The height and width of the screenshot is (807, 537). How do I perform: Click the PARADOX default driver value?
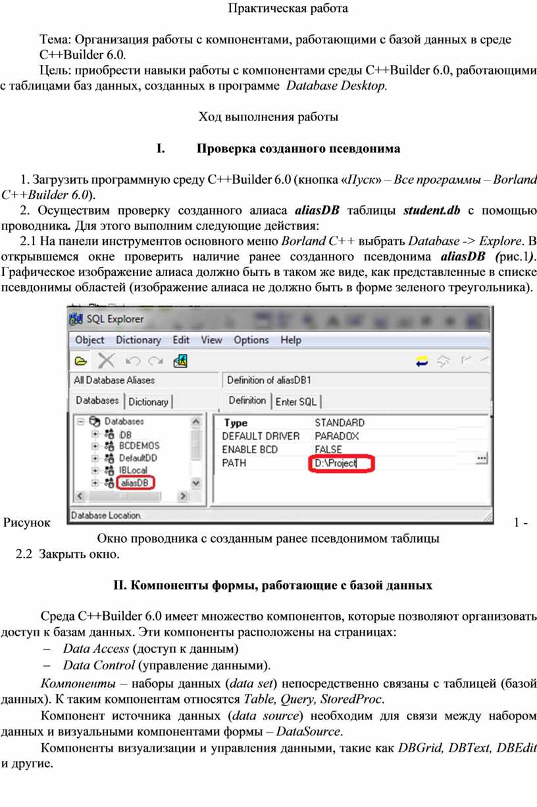point(336,436)
